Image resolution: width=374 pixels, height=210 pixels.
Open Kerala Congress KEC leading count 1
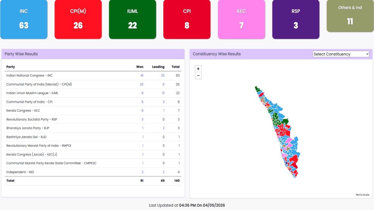point(164,110)
